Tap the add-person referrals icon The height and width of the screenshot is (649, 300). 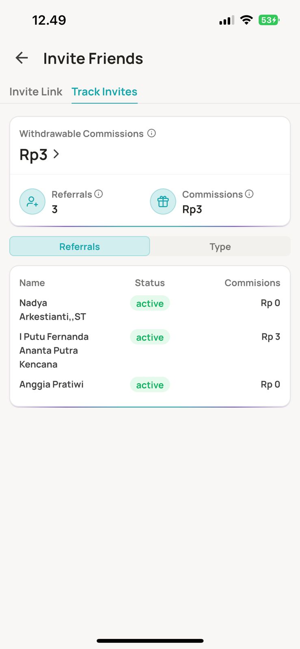click(x=32, y=201)
